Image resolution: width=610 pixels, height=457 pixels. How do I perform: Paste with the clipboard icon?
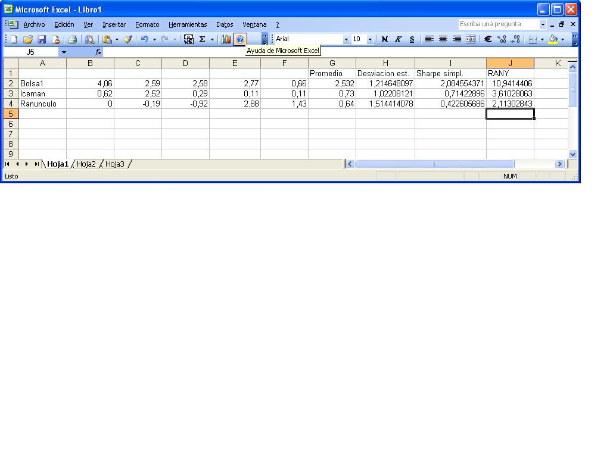(x=107, y=39)
